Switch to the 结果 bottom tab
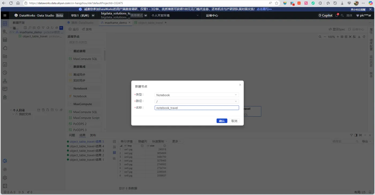375x195 pixels. coord(82,135)
